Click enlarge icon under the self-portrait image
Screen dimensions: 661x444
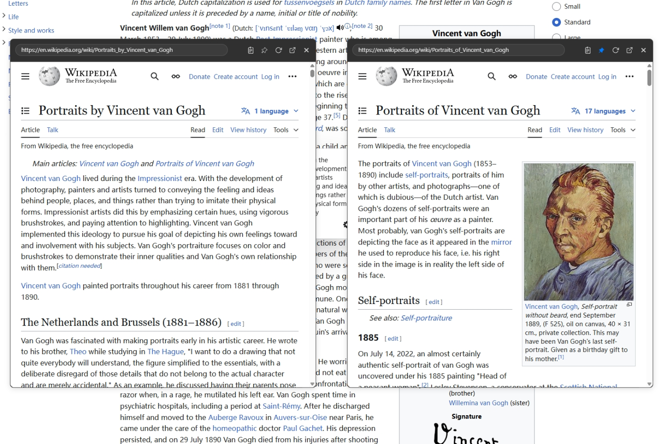[x=629, y=305]
